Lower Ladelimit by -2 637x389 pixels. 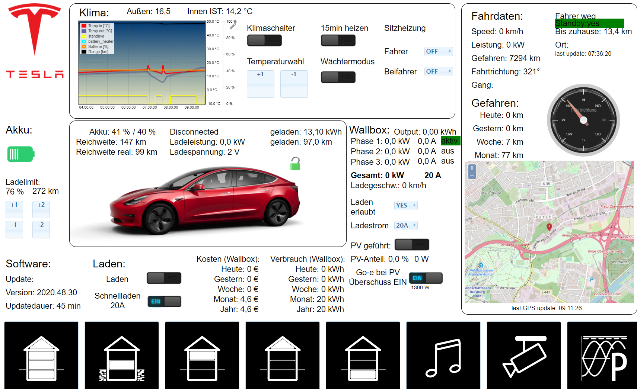pos(41,229)
